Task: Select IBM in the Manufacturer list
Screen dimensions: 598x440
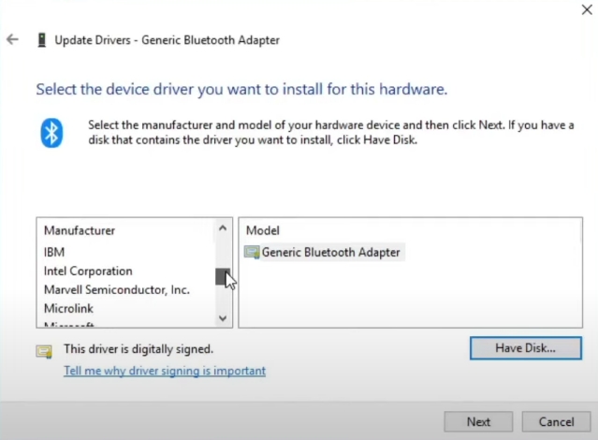Action: click(54, 252)
